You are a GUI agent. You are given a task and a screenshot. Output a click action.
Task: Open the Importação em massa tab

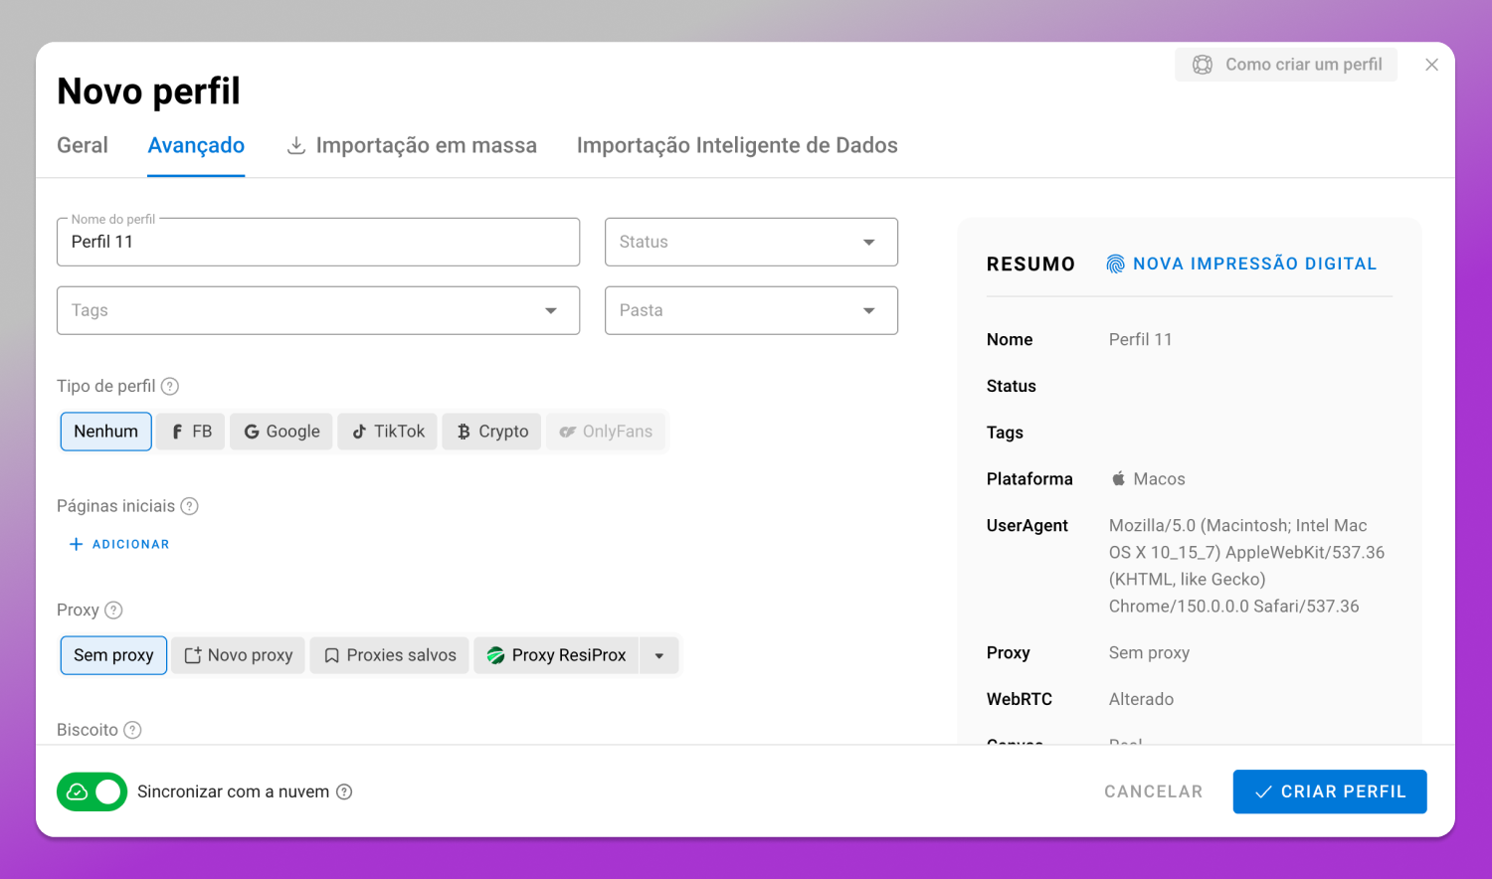pos(412,145)
